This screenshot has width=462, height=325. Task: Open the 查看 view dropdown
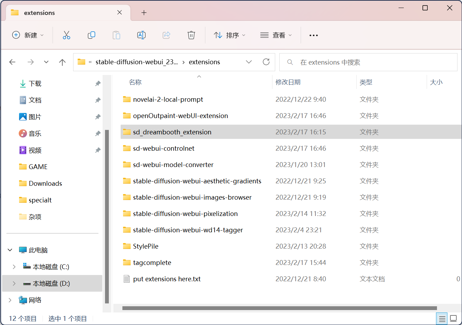point(276,35)
